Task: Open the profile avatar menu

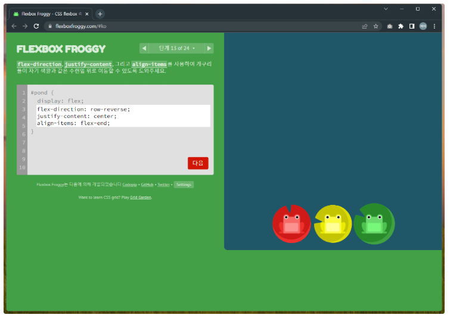Action: 423,26
